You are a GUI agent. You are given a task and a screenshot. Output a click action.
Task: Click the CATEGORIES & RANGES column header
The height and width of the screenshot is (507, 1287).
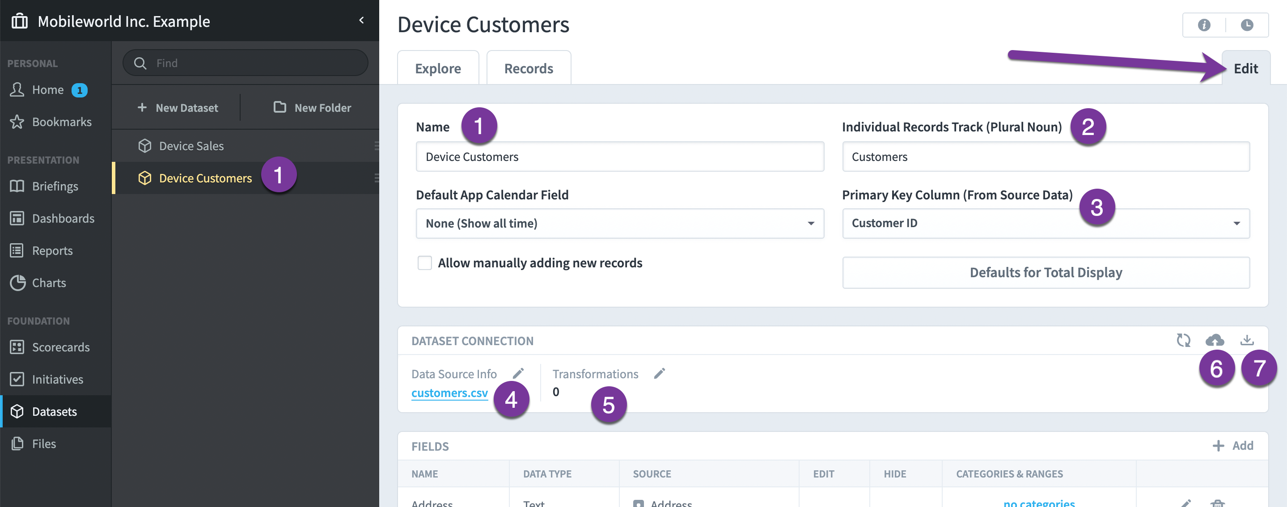[1009, 474]
